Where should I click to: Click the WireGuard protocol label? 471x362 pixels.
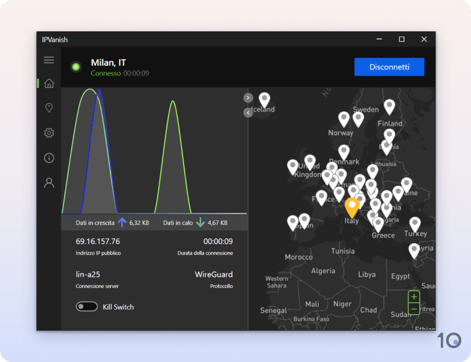pyautogui.click(x=214, y=275)
